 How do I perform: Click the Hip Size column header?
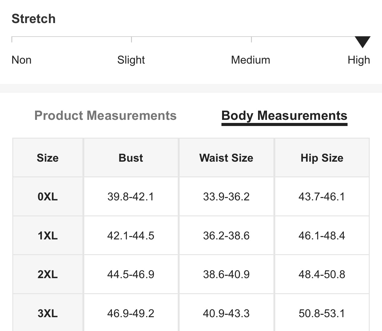[322, 158]
